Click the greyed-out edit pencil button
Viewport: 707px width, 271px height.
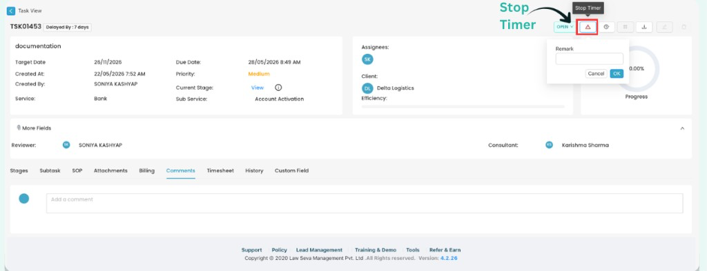665,27
